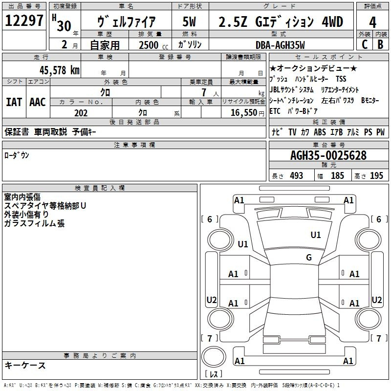Click パワーBドア sales point

tap(303, 111)
